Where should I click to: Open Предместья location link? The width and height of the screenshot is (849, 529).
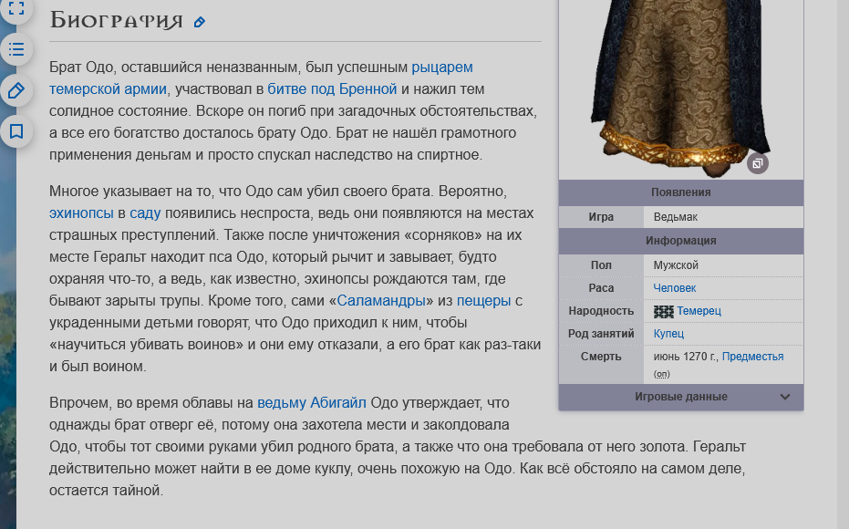coord(752,357)
